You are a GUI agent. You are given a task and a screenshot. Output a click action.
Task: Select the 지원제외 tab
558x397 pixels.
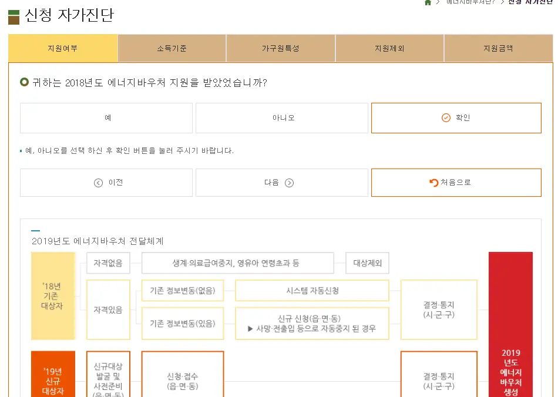pyautogui.click(x=389, y=48)
